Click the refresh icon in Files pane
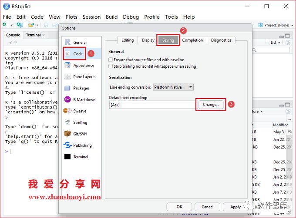Viewport: 296px width, 218px height. click(288, 112)
